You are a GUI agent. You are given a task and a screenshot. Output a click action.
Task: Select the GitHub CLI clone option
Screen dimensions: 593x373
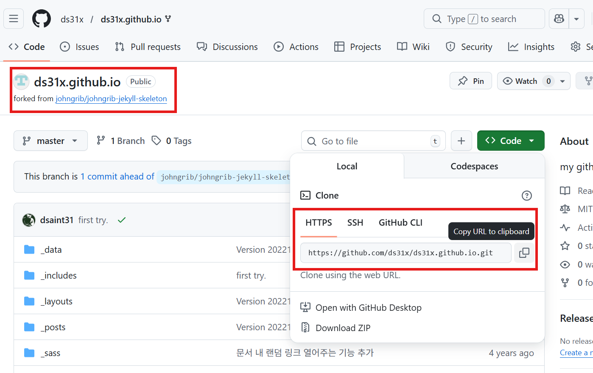pos(400,223)
